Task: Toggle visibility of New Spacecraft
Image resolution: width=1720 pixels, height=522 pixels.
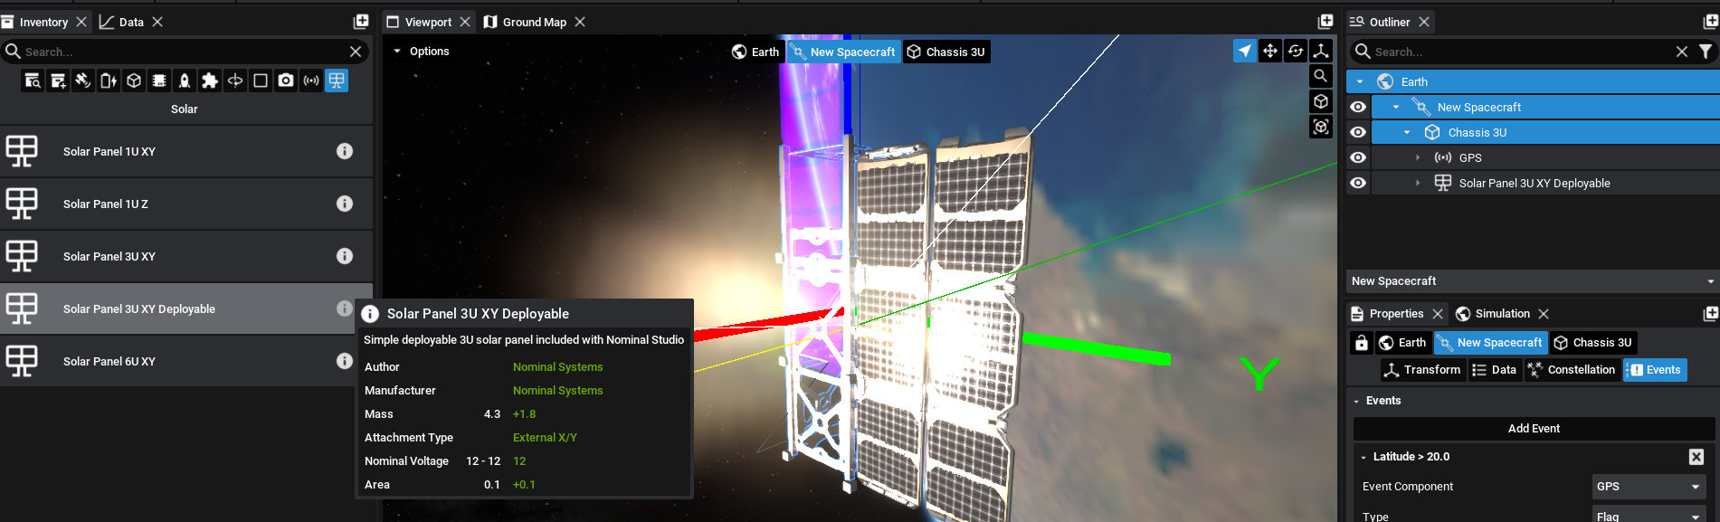Action: [1358, 107]
